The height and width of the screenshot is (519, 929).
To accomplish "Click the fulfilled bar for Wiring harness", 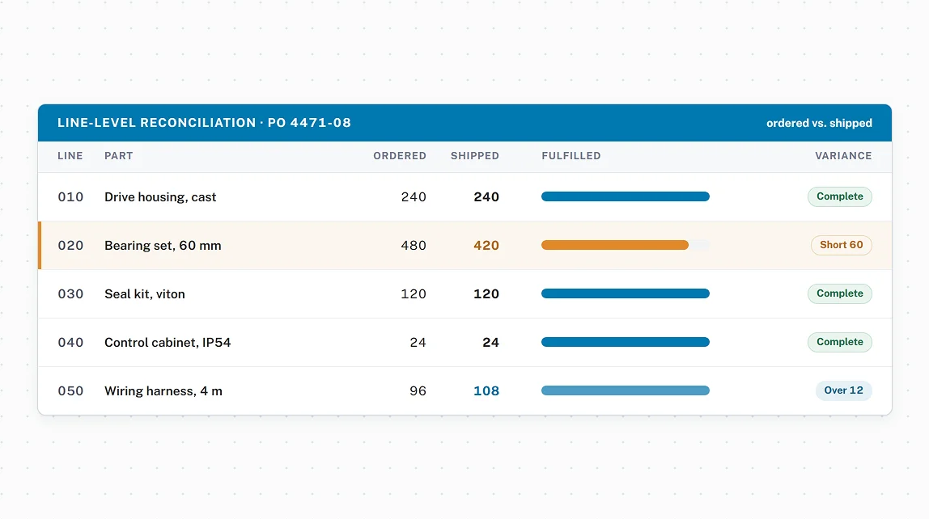I will (x=625, y=390).
